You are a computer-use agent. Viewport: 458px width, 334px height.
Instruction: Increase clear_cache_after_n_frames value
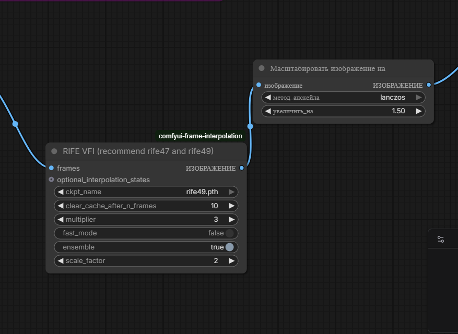coord(232,206)
